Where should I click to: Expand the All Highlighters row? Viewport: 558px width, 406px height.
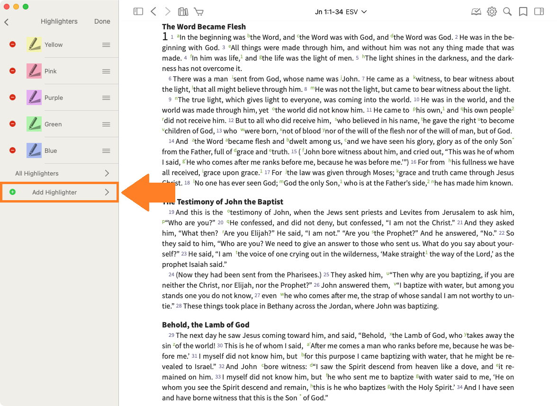coord(60,173)
